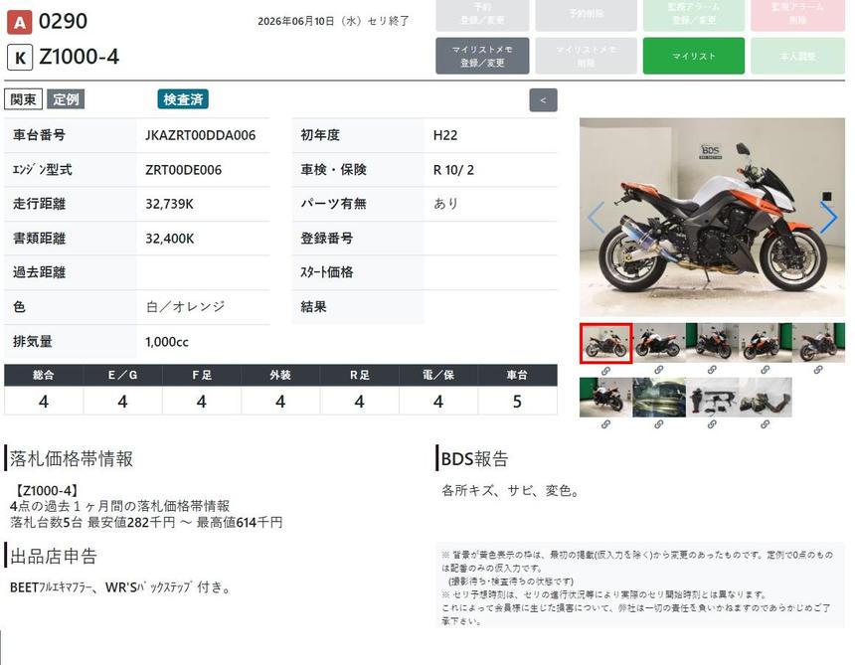Open link icon under third bike thumbnail
Viewport: 855px width, 665px height.
point(712,370)
